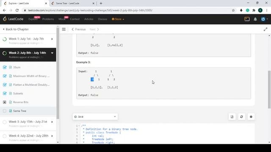
Task: Fold code at line 1 arrow
Action: (x=79, y=126)
